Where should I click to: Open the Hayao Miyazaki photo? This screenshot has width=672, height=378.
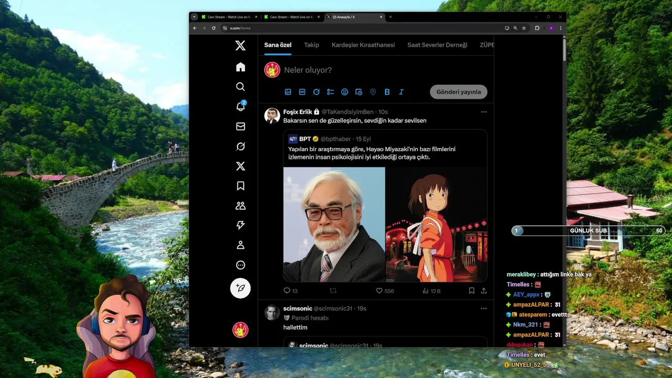click(x=334, y=225)
